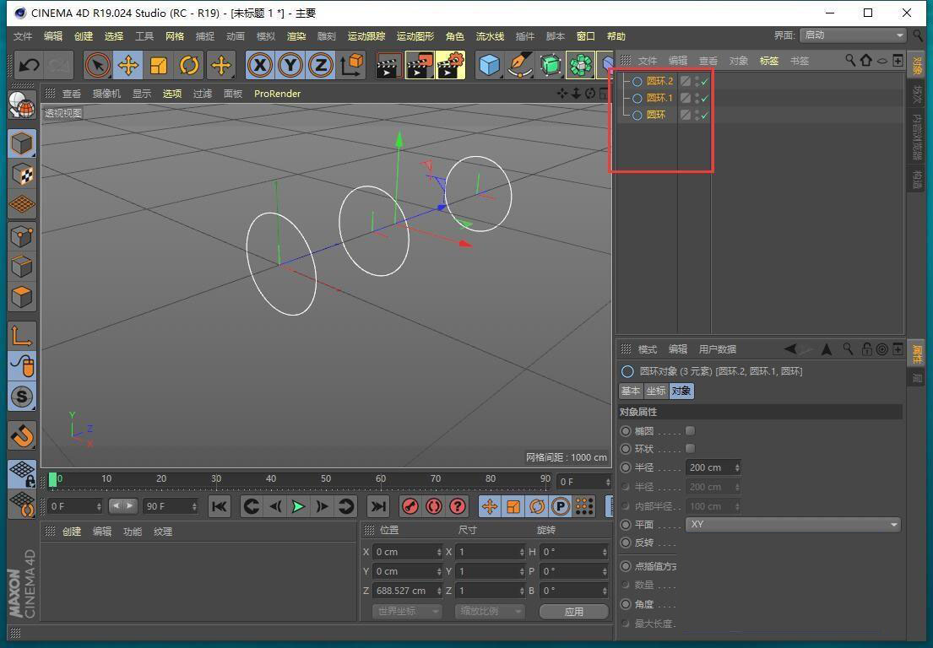This screenshot has height=648, width=933.
Task: Click the red question mark keyframe selection icon
Action: pyautogui.click(x=458, y=506)
